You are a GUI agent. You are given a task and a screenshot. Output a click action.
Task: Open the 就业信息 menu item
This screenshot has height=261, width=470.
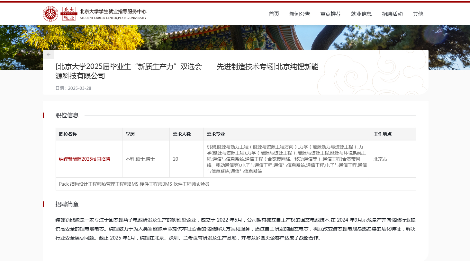coord(361,14)
